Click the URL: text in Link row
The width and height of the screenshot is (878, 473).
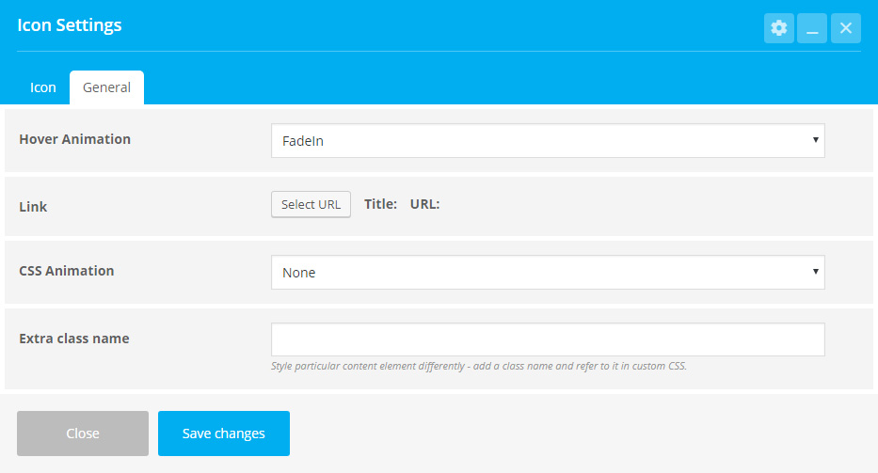coord(425,204)
